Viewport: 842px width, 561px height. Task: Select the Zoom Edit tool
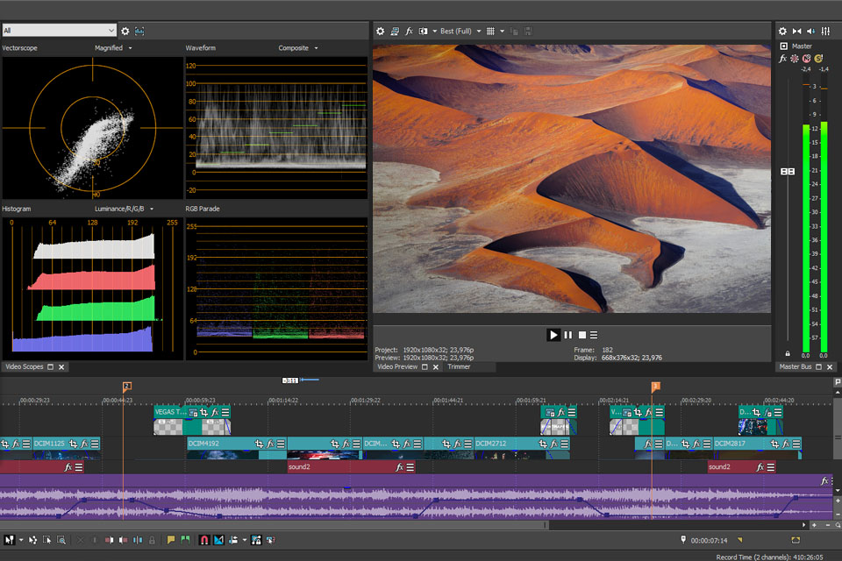pos(61,540)
